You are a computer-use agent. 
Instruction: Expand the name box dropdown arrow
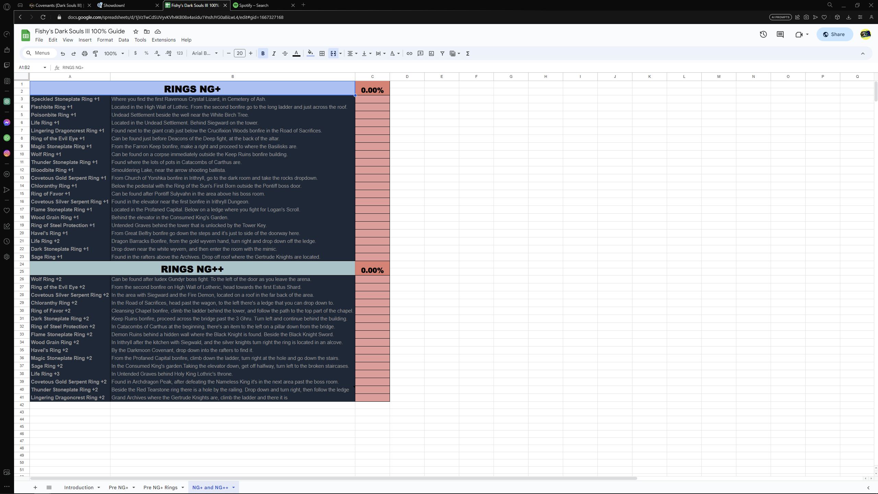click(45, 68)
